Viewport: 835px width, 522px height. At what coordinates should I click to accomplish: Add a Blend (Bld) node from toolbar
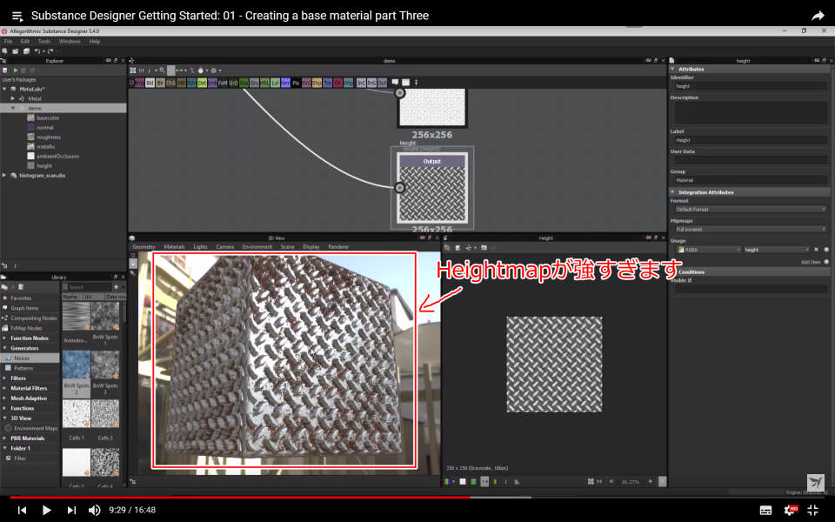pyautogui.click(x=150, y=83)
